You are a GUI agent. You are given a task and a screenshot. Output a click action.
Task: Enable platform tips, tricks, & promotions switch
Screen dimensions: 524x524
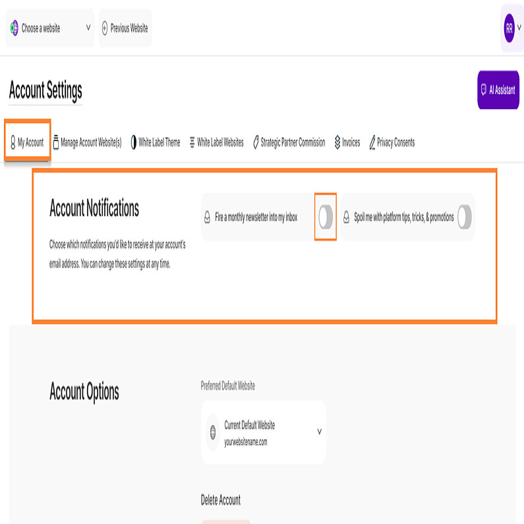(x=465, y=217)
